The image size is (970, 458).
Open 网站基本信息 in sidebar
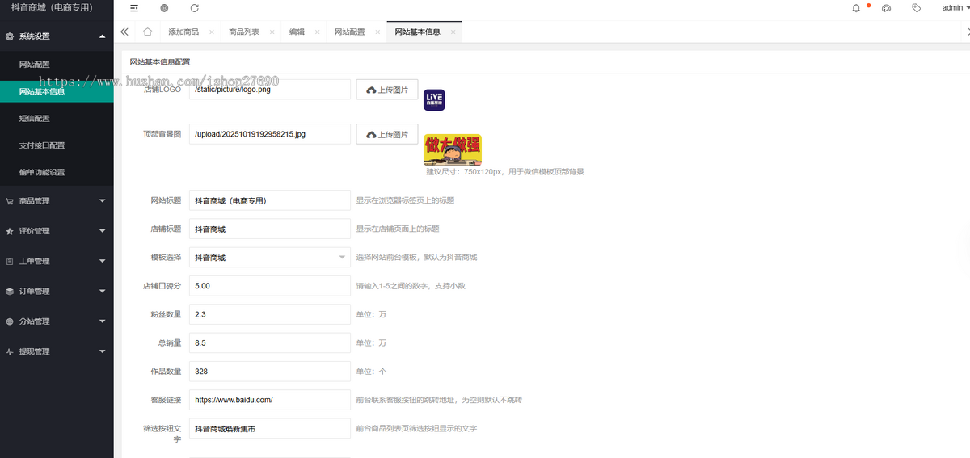point(57,91)
